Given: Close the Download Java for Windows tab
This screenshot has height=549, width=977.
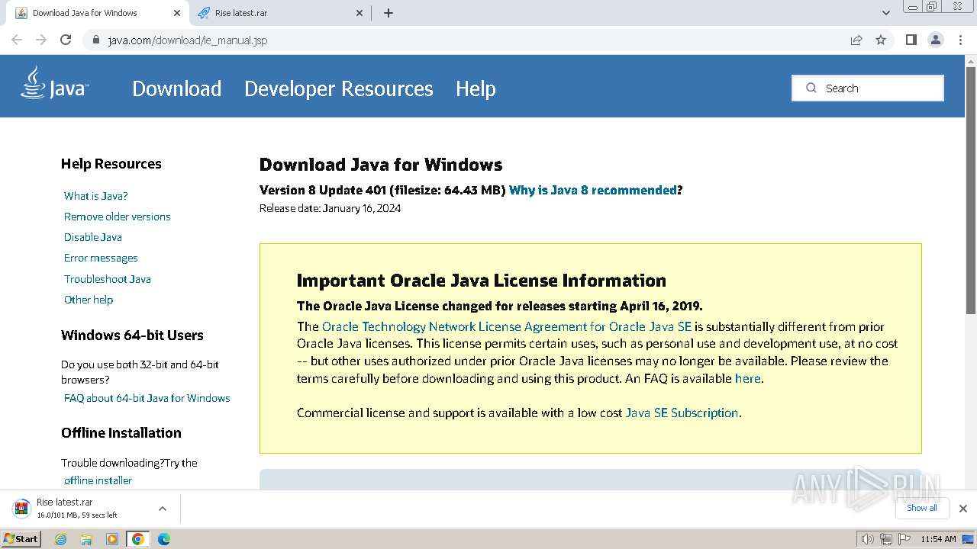Looking at the screenshot, I should 177,13.
